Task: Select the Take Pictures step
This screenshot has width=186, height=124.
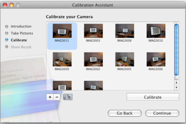Action: pyautogui.click(x=19, y=33)
